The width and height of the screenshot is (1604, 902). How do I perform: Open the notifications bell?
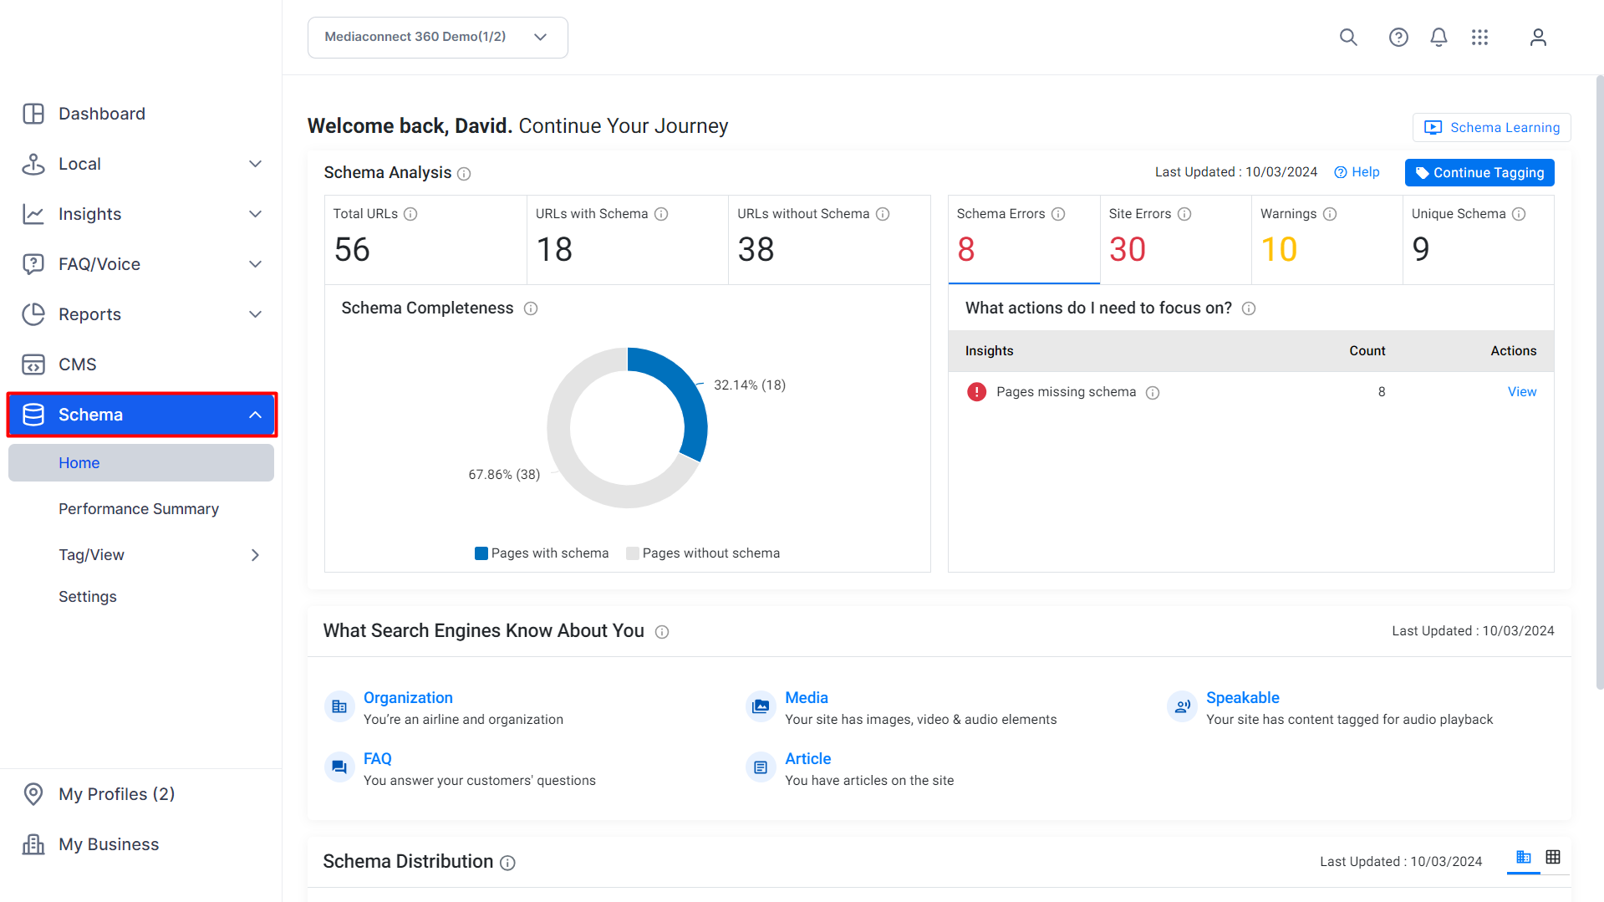click(x=1439, y=38)
